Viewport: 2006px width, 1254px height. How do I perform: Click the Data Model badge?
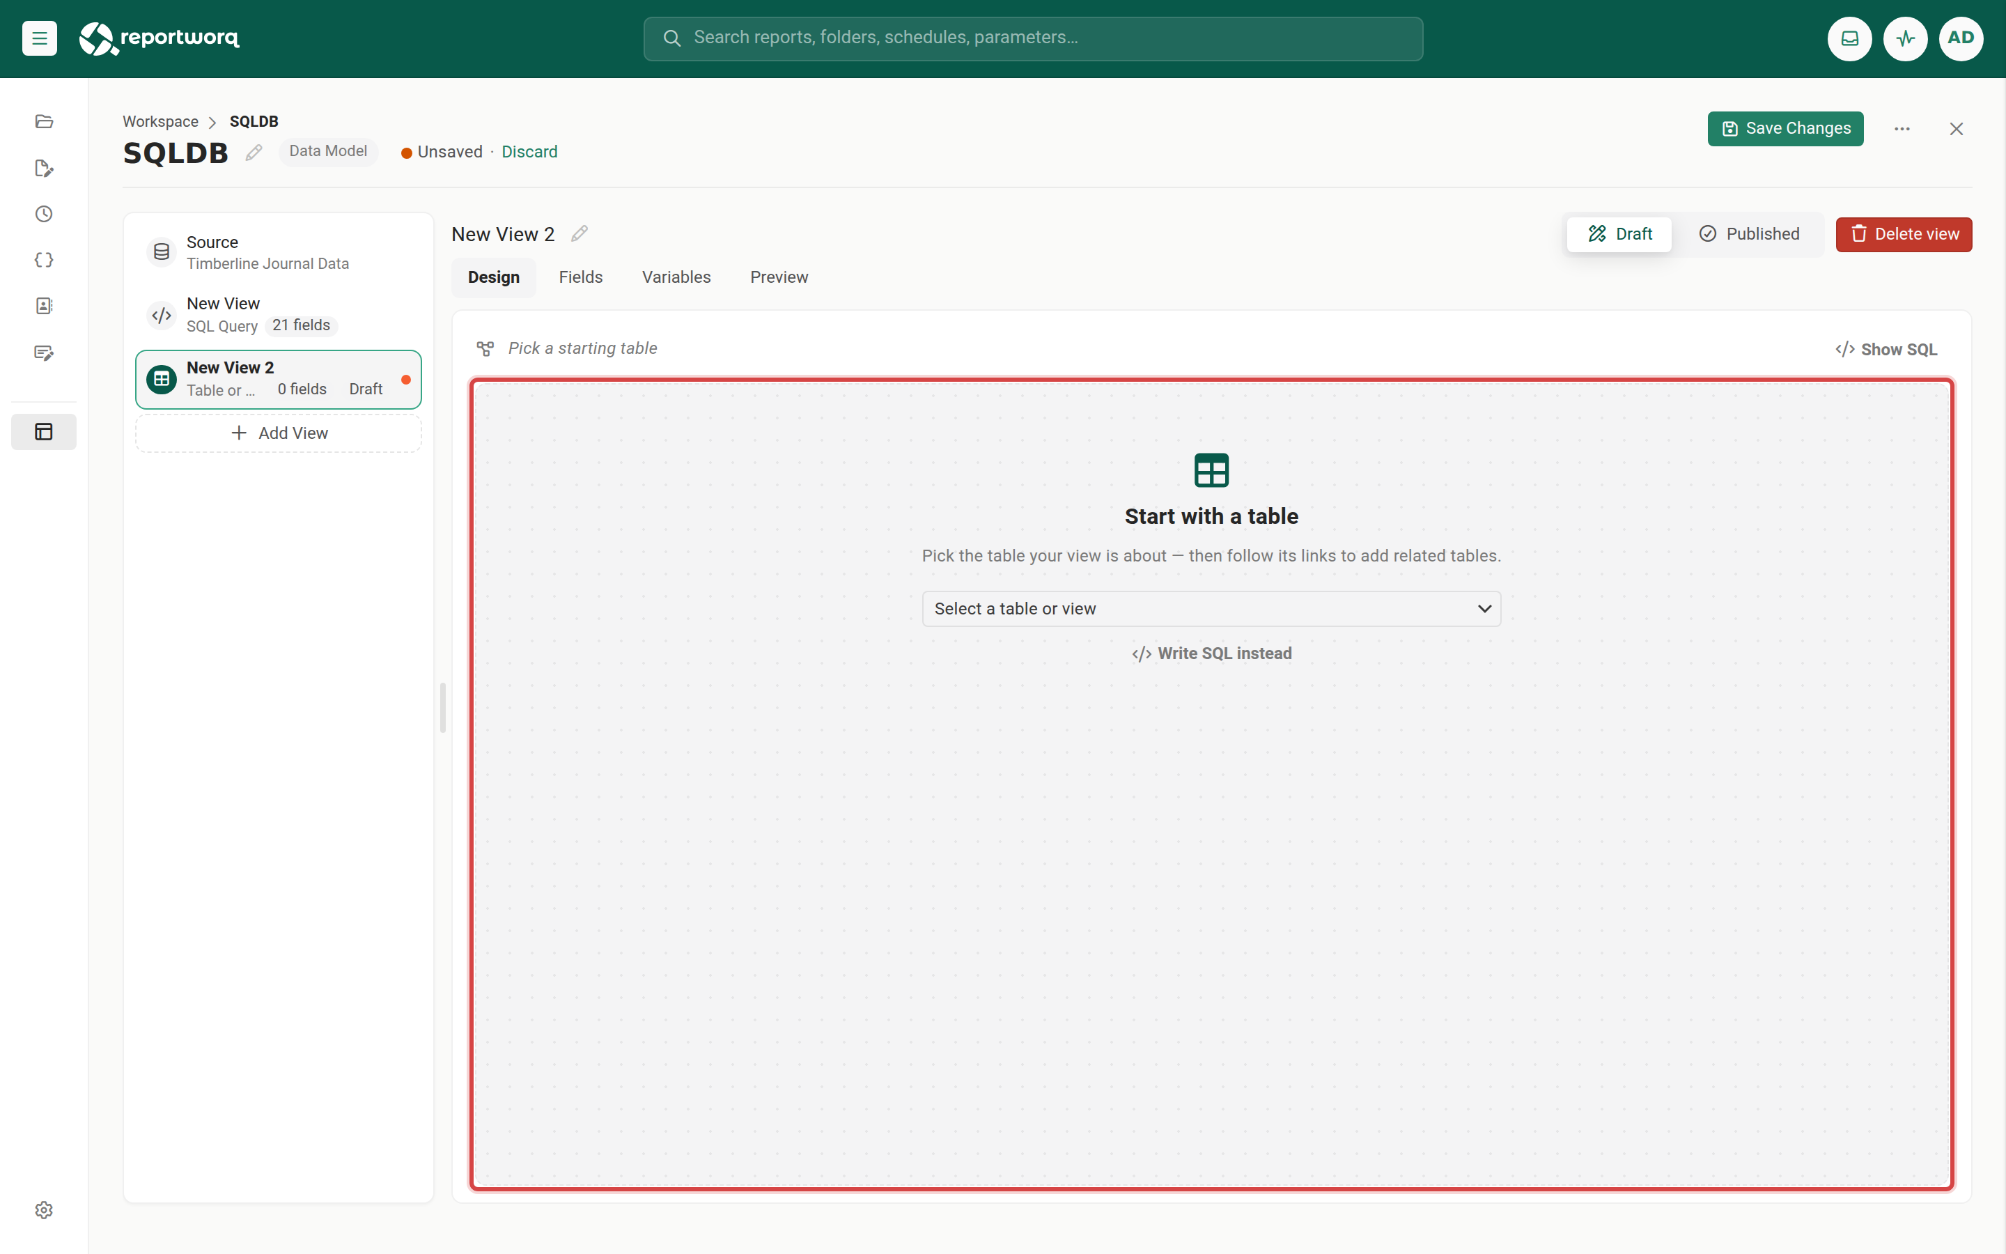click(x=327, y=151)
